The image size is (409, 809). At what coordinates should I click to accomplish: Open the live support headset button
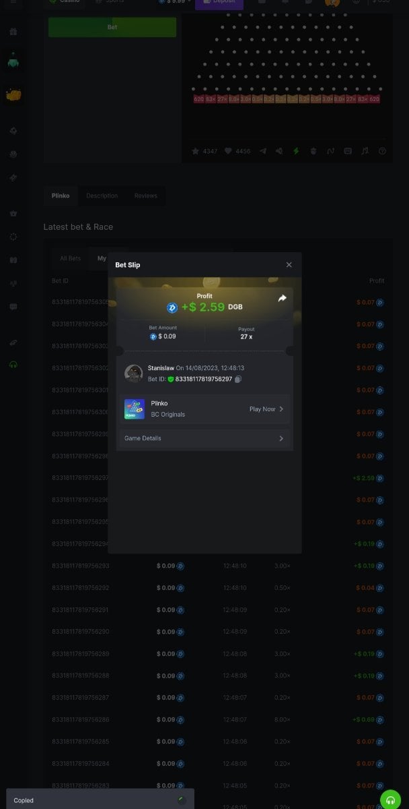(390, 800)
